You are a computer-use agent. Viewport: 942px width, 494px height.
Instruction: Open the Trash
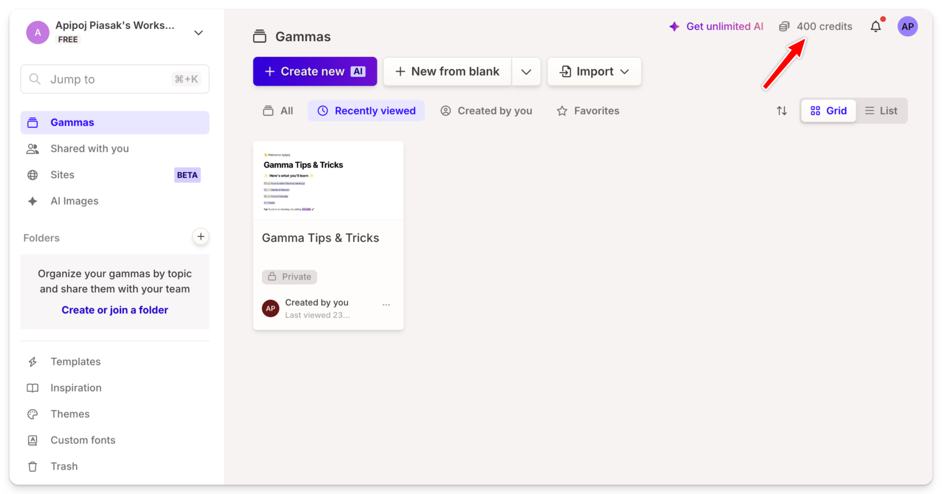pyautogui.click(x=64, y=466)
